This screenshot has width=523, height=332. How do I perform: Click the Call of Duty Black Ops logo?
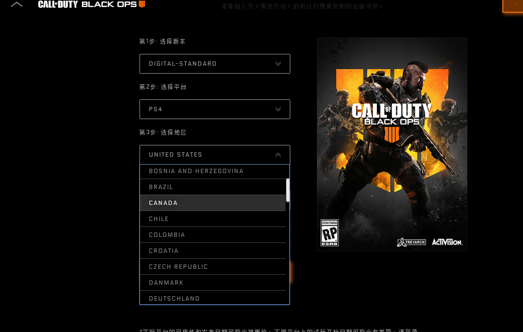point(91,4)
